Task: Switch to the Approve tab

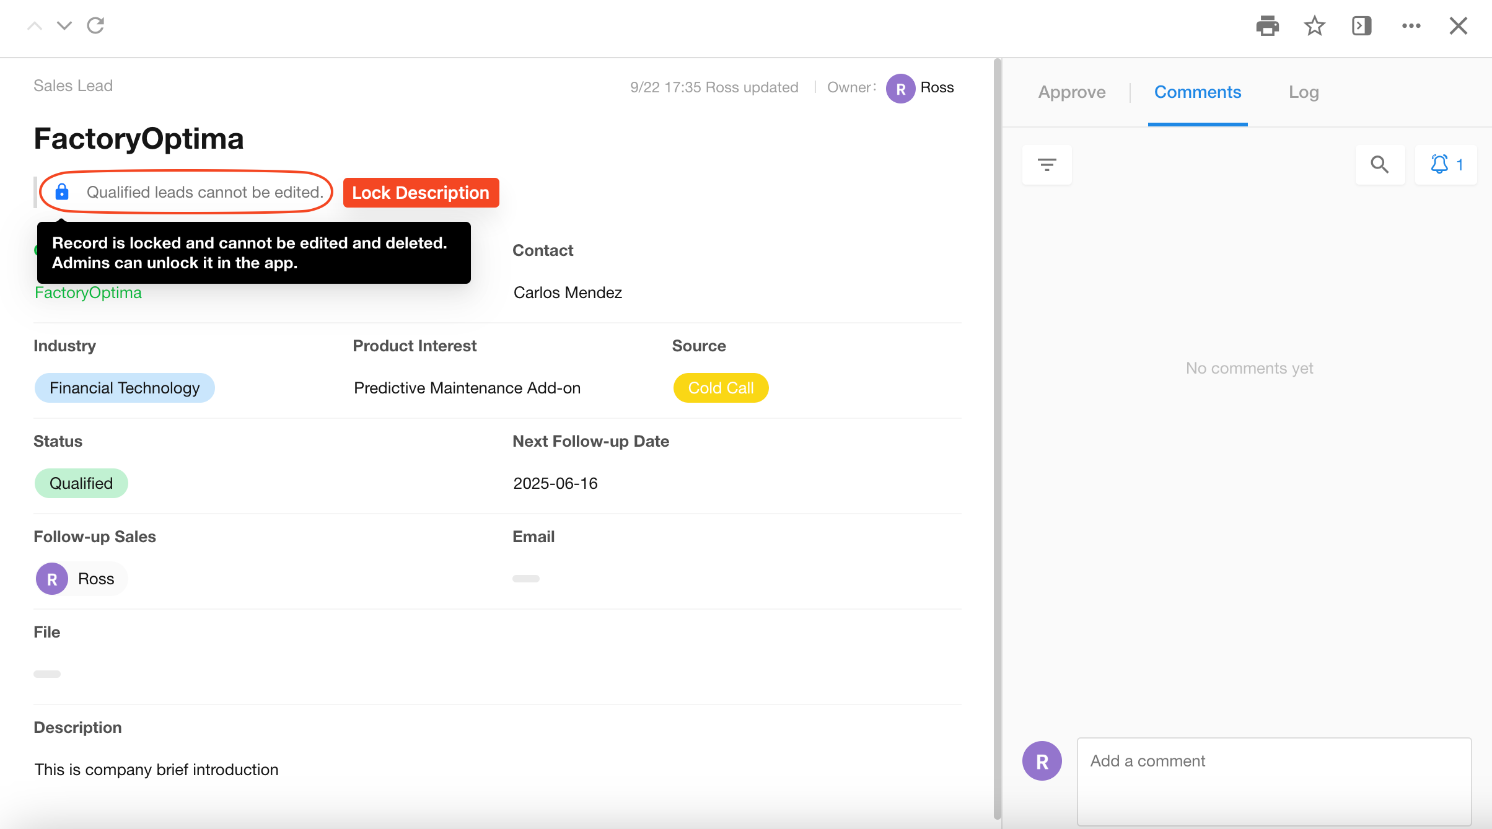Action: pos(1071,92)
